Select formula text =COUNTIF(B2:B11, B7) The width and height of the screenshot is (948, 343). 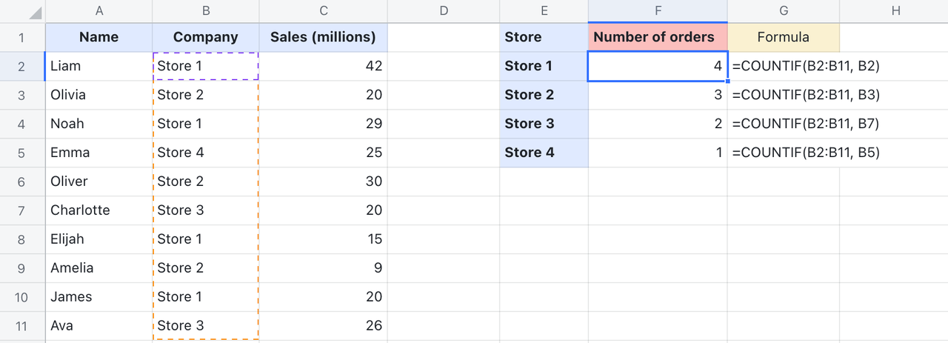805,124
